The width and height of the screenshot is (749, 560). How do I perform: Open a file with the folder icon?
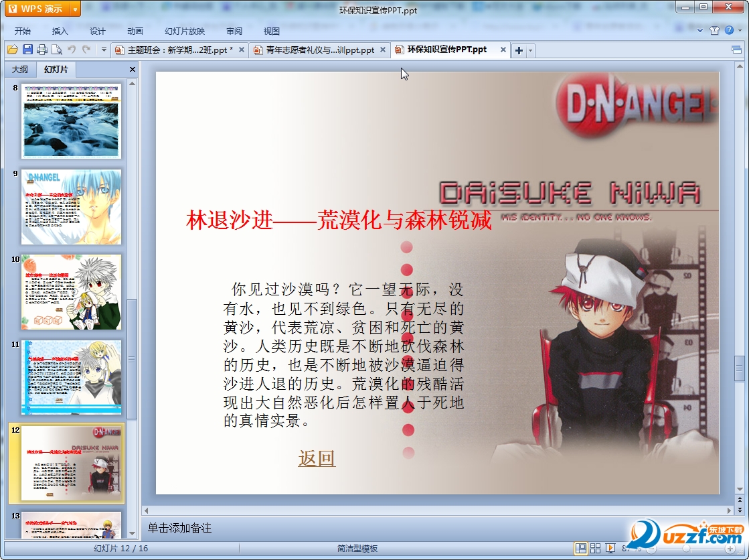point(13,50)
